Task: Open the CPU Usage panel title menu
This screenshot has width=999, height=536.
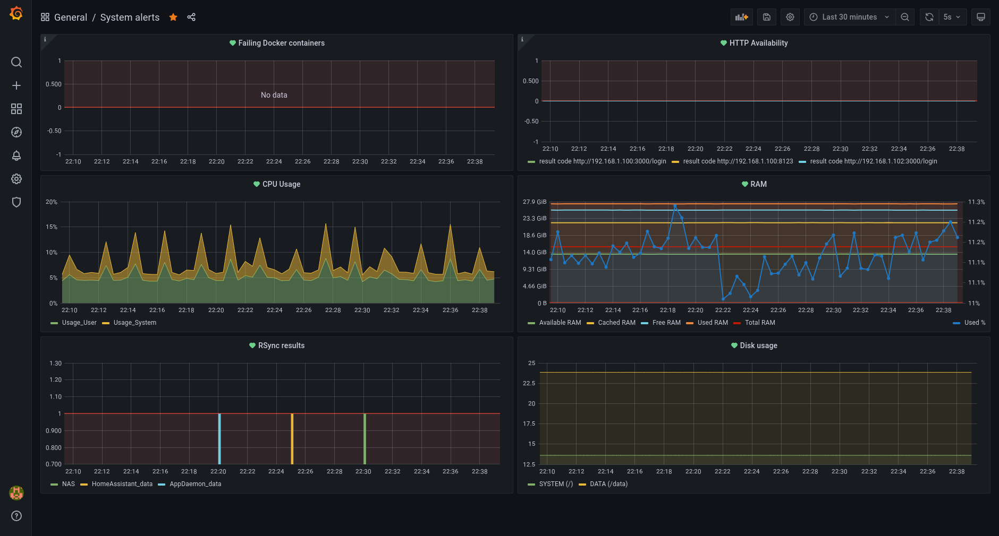Action: 281,184
